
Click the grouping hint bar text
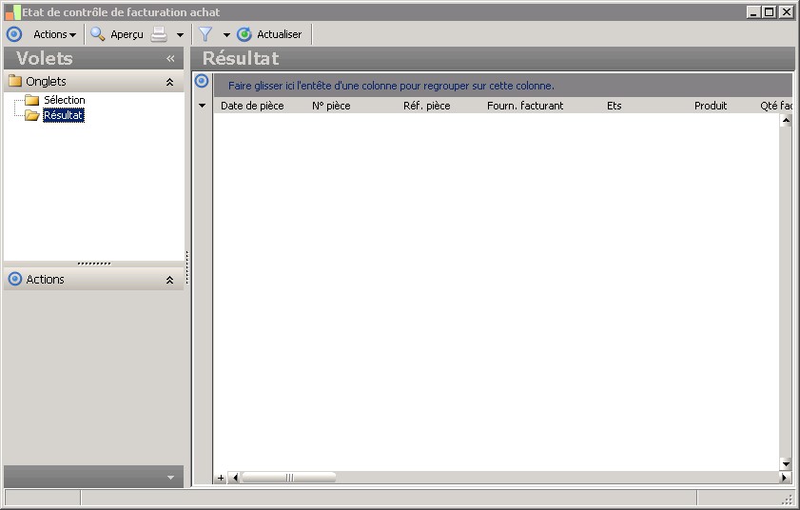pos(391,86)
